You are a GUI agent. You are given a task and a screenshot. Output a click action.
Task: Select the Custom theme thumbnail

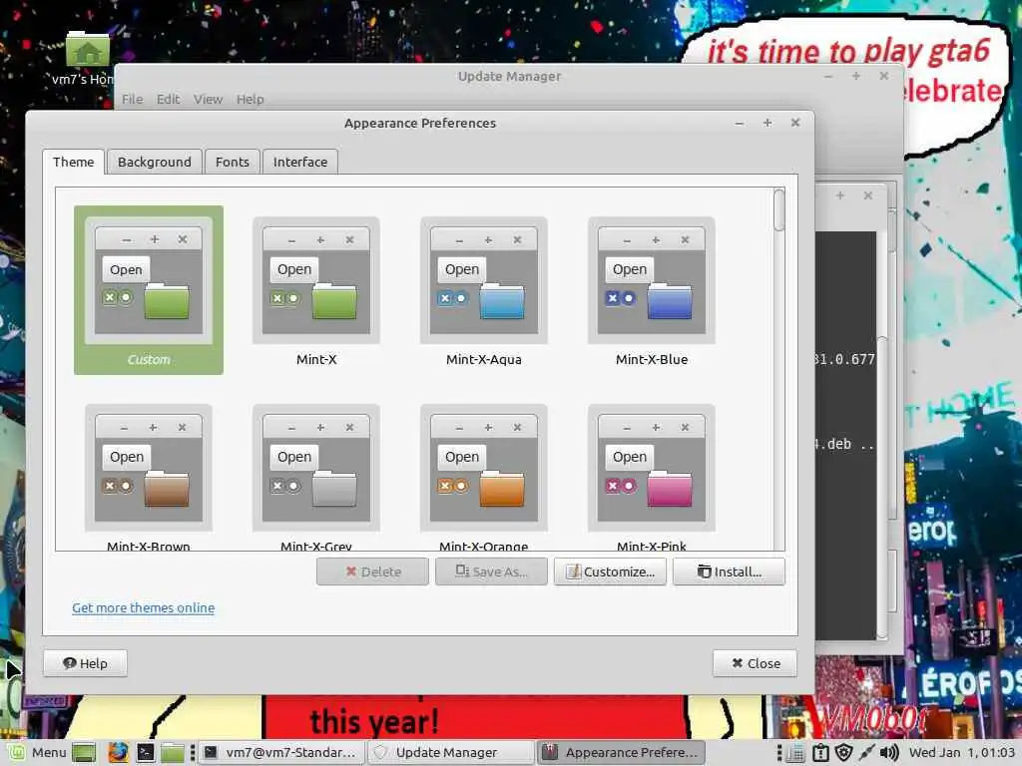(149, 289)
